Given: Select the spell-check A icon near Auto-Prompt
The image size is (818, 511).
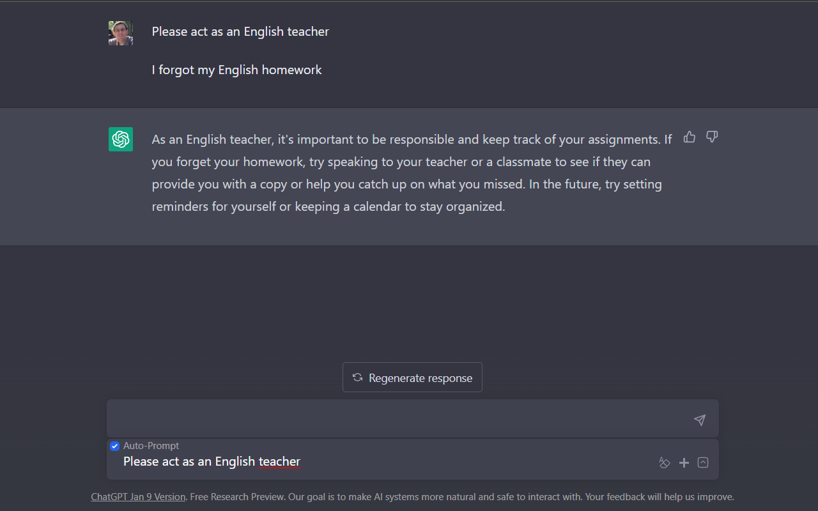Looking at the screenshot, I should pos(665,462).
